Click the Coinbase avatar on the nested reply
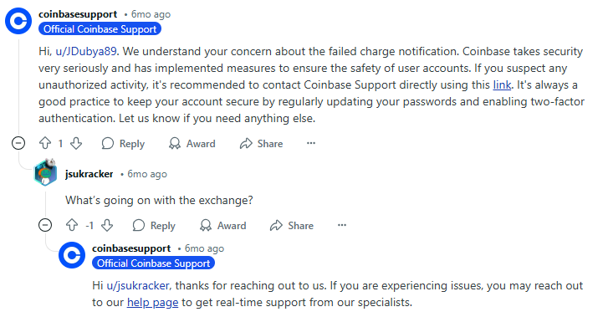Viewport: 603px width, 317px height. click(72, 255)
